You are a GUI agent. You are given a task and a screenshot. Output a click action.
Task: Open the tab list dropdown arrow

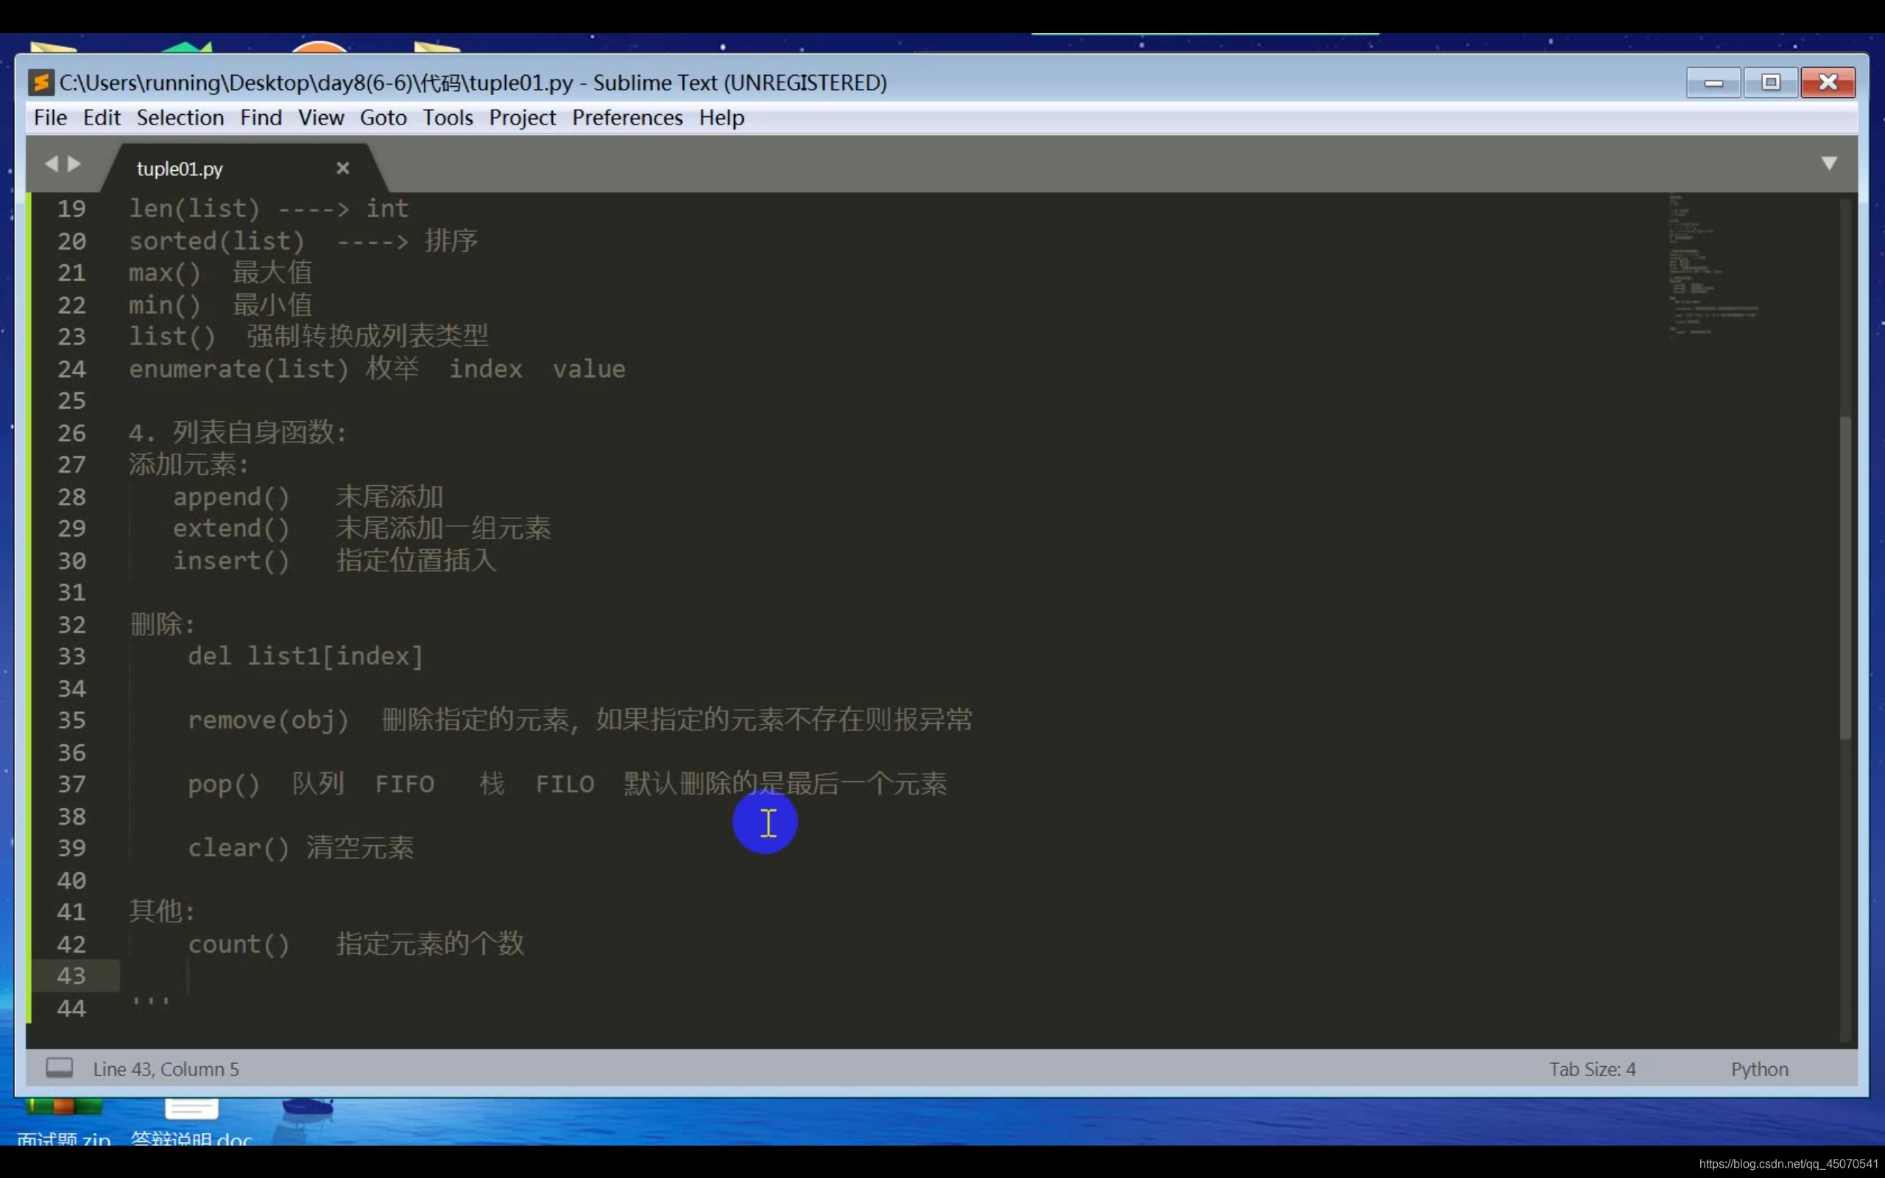click(x=1829, y=163)
